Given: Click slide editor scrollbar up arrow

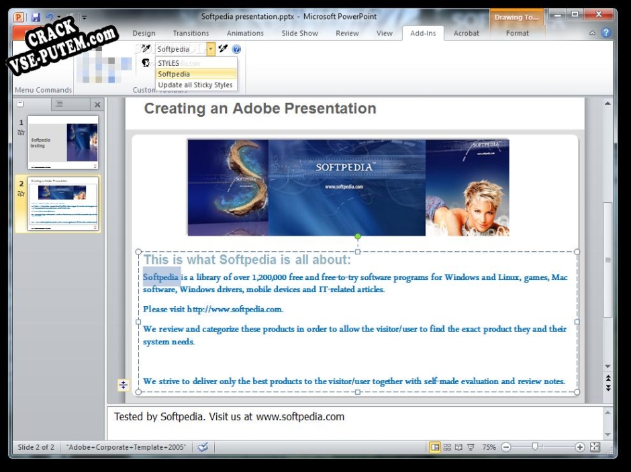Looking at the screenshot, I should point(608,104).
